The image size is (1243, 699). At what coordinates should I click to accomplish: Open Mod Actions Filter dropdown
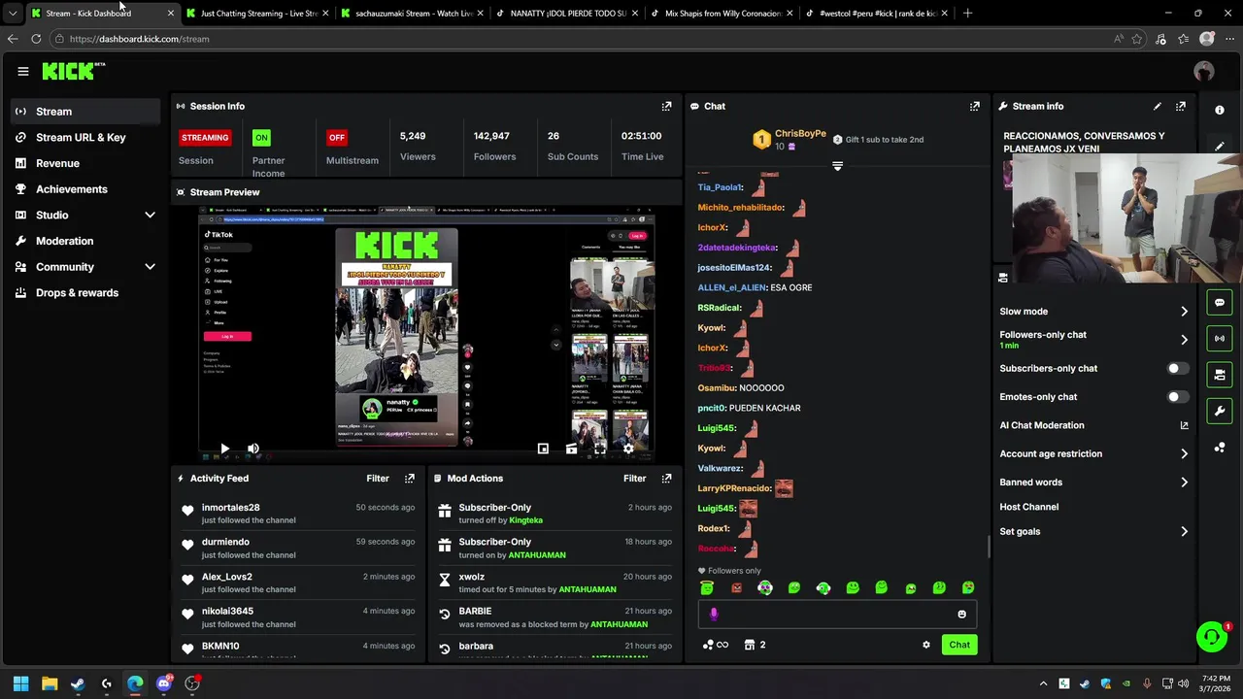634,478
